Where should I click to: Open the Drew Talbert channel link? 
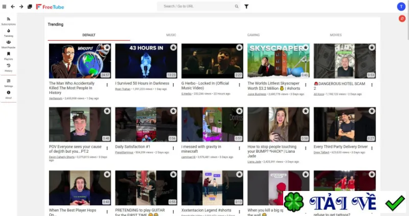(x=322, y=152)
